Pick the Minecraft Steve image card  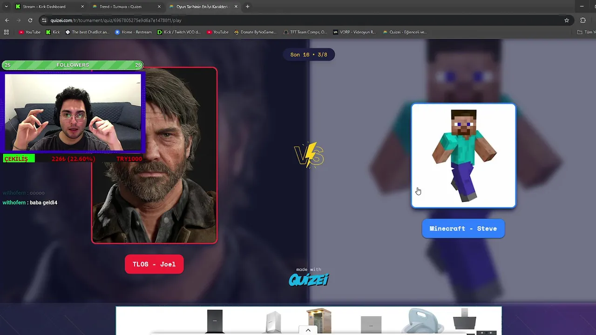click(463, 155)
